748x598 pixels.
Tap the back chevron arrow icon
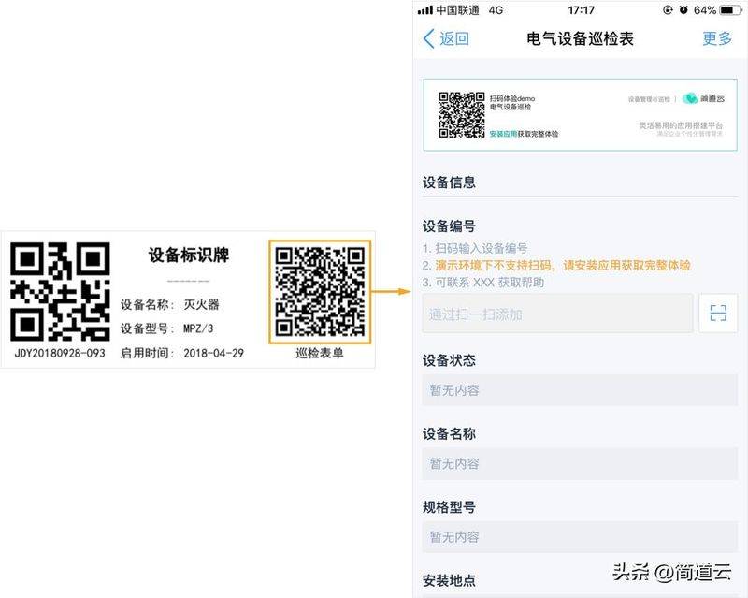[428, 38]
